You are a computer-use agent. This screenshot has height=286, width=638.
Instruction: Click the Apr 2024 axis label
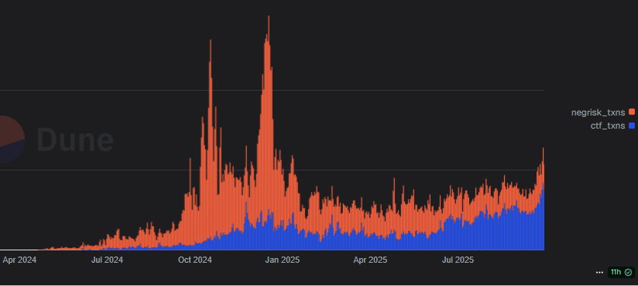[19, 260]
